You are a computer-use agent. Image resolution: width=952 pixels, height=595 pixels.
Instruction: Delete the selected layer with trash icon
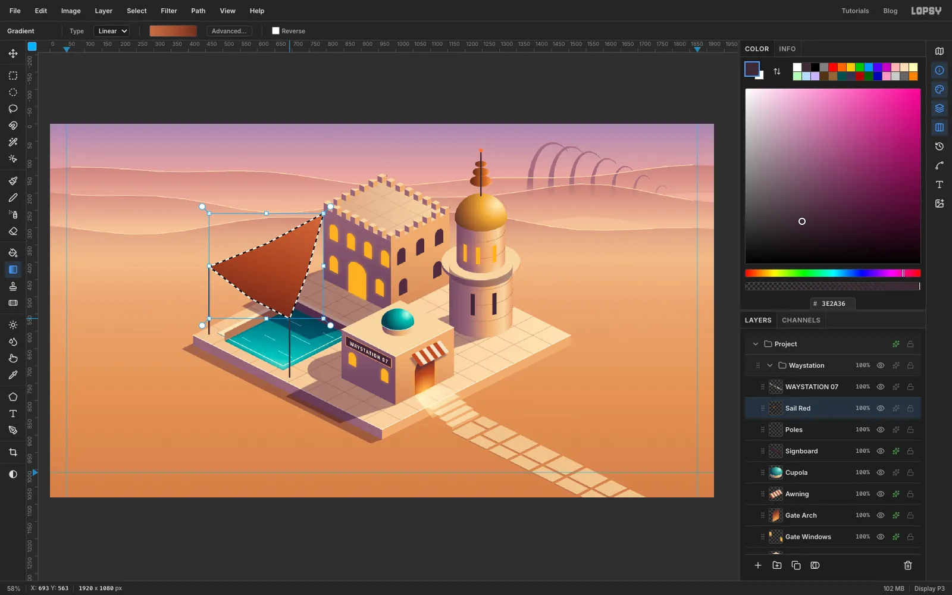(908, 565)
